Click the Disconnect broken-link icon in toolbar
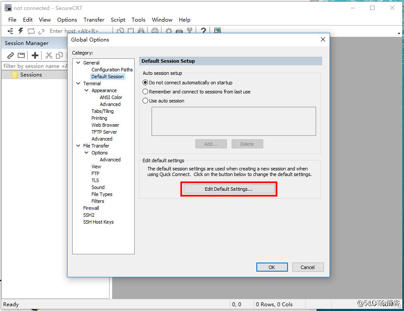Screen dimensions: 404x311 point(41,32)
